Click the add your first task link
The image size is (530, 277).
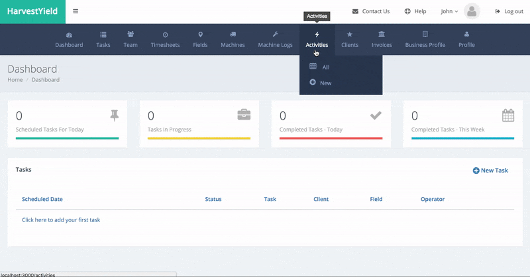click(61, 219)
